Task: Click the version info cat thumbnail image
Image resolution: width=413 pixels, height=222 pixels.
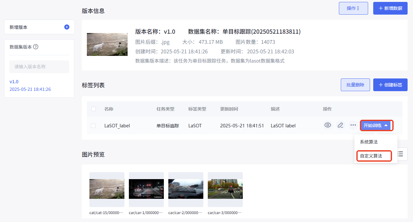Action: click(107, 44)
